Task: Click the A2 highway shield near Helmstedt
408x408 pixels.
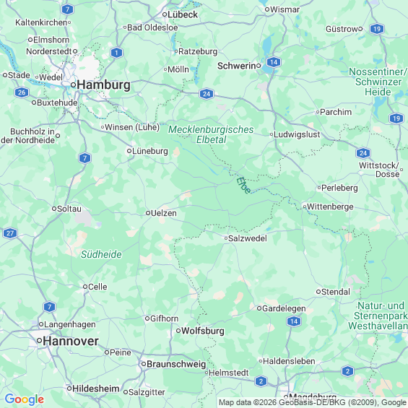Action: pos(261,381)
